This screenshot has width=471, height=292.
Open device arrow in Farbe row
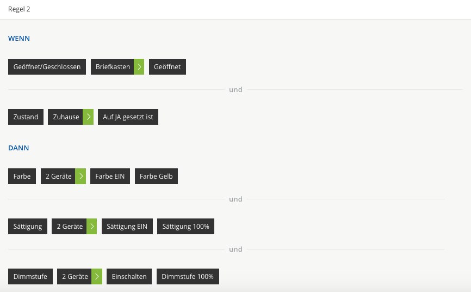click(80, 177)
